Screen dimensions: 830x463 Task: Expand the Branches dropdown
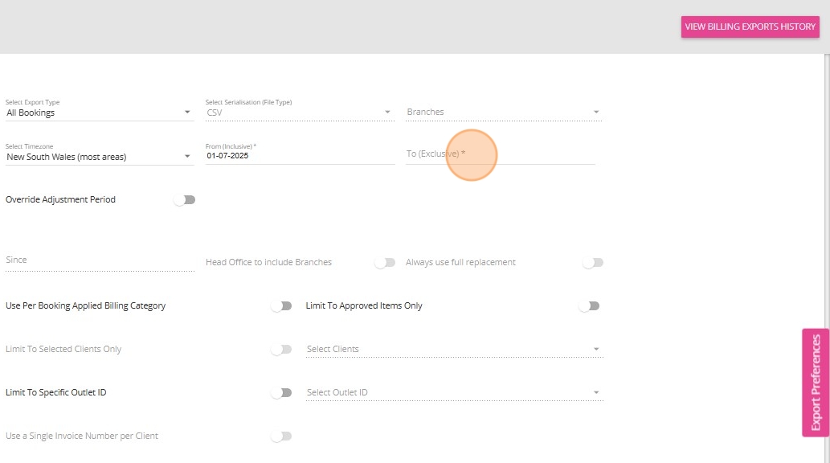point(504,113)
